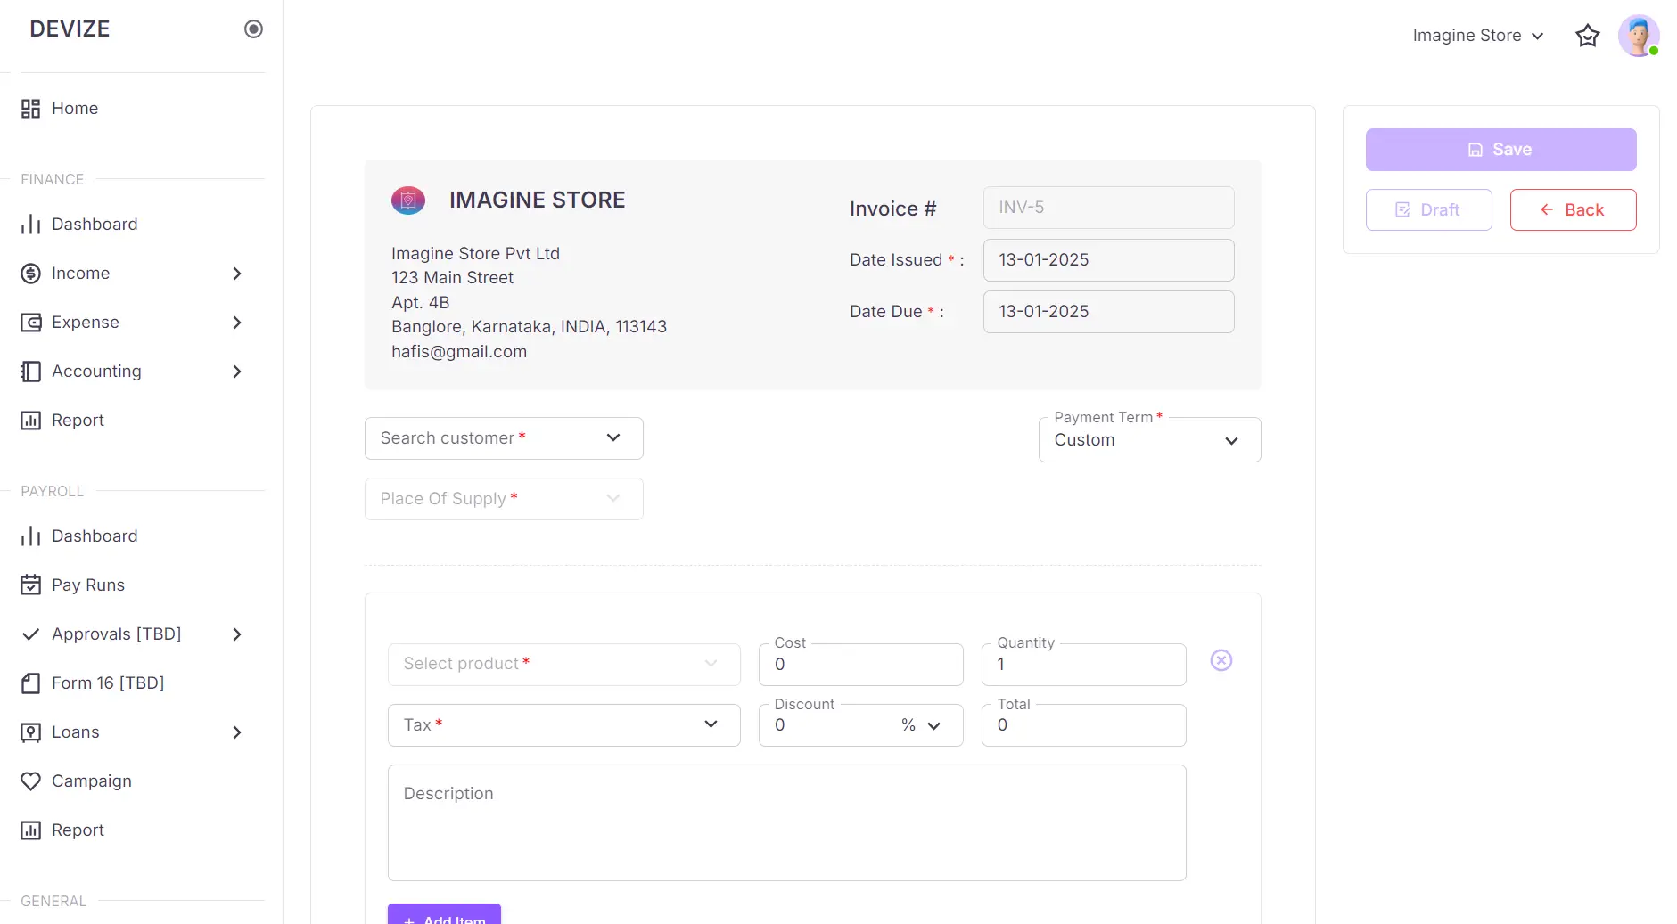
Task: Click the Date Due field
Action: [x=1108, y=312]
